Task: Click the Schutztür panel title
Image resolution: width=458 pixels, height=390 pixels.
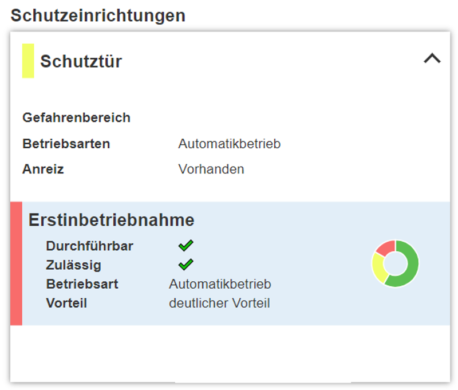Action: click(81, 61)
